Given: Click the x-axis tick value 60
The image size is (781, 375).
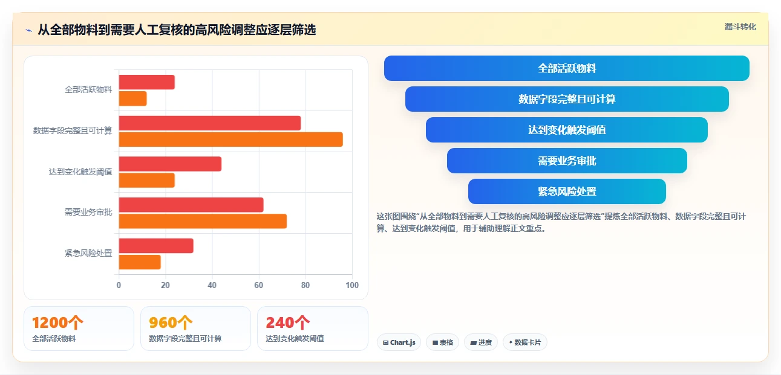Looking at the screenshot, I should click(259, 286).
